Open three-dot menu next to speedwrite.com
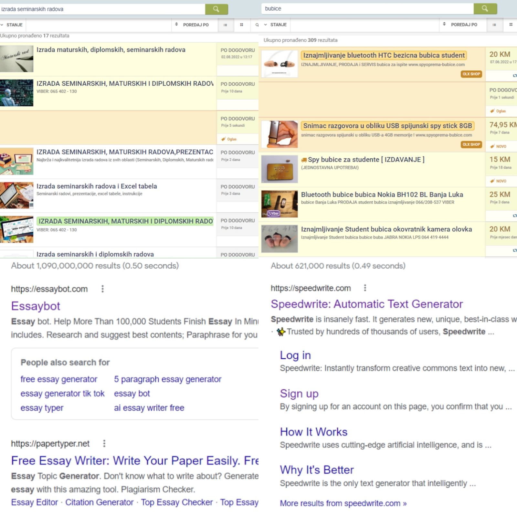Image resolution: width=517 pixels, height=517 pixels. pyautogui.click(x=365, y=288)
